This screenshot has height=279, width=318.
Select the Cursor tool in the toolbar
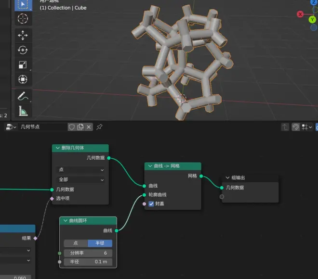tap(23, 19)
